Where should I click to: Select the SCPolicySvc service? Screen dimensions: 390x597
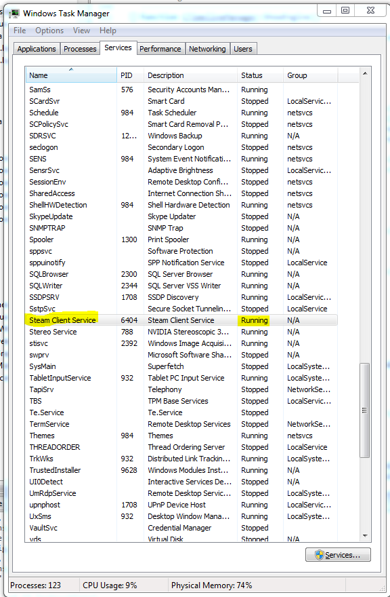(x=181, y=124)
